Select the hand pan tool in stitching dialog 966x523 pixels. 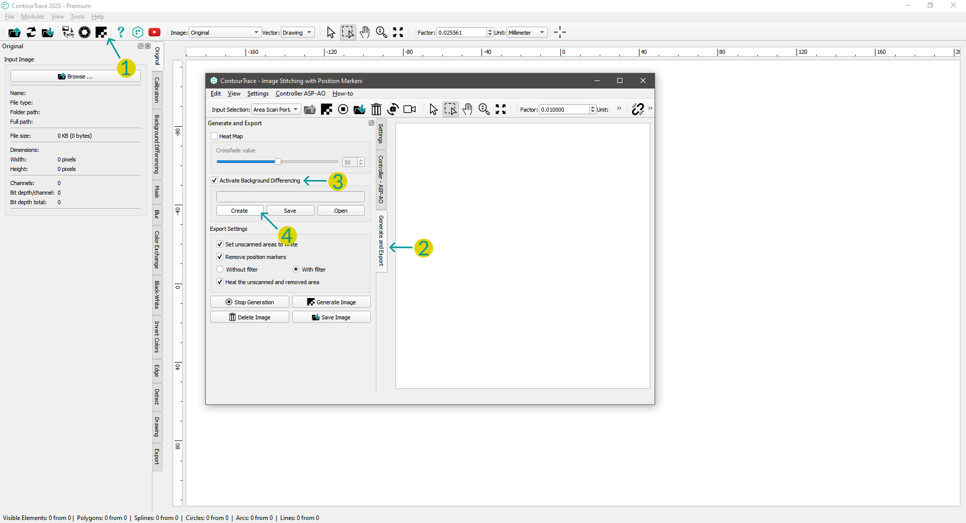tap(467, 110)
